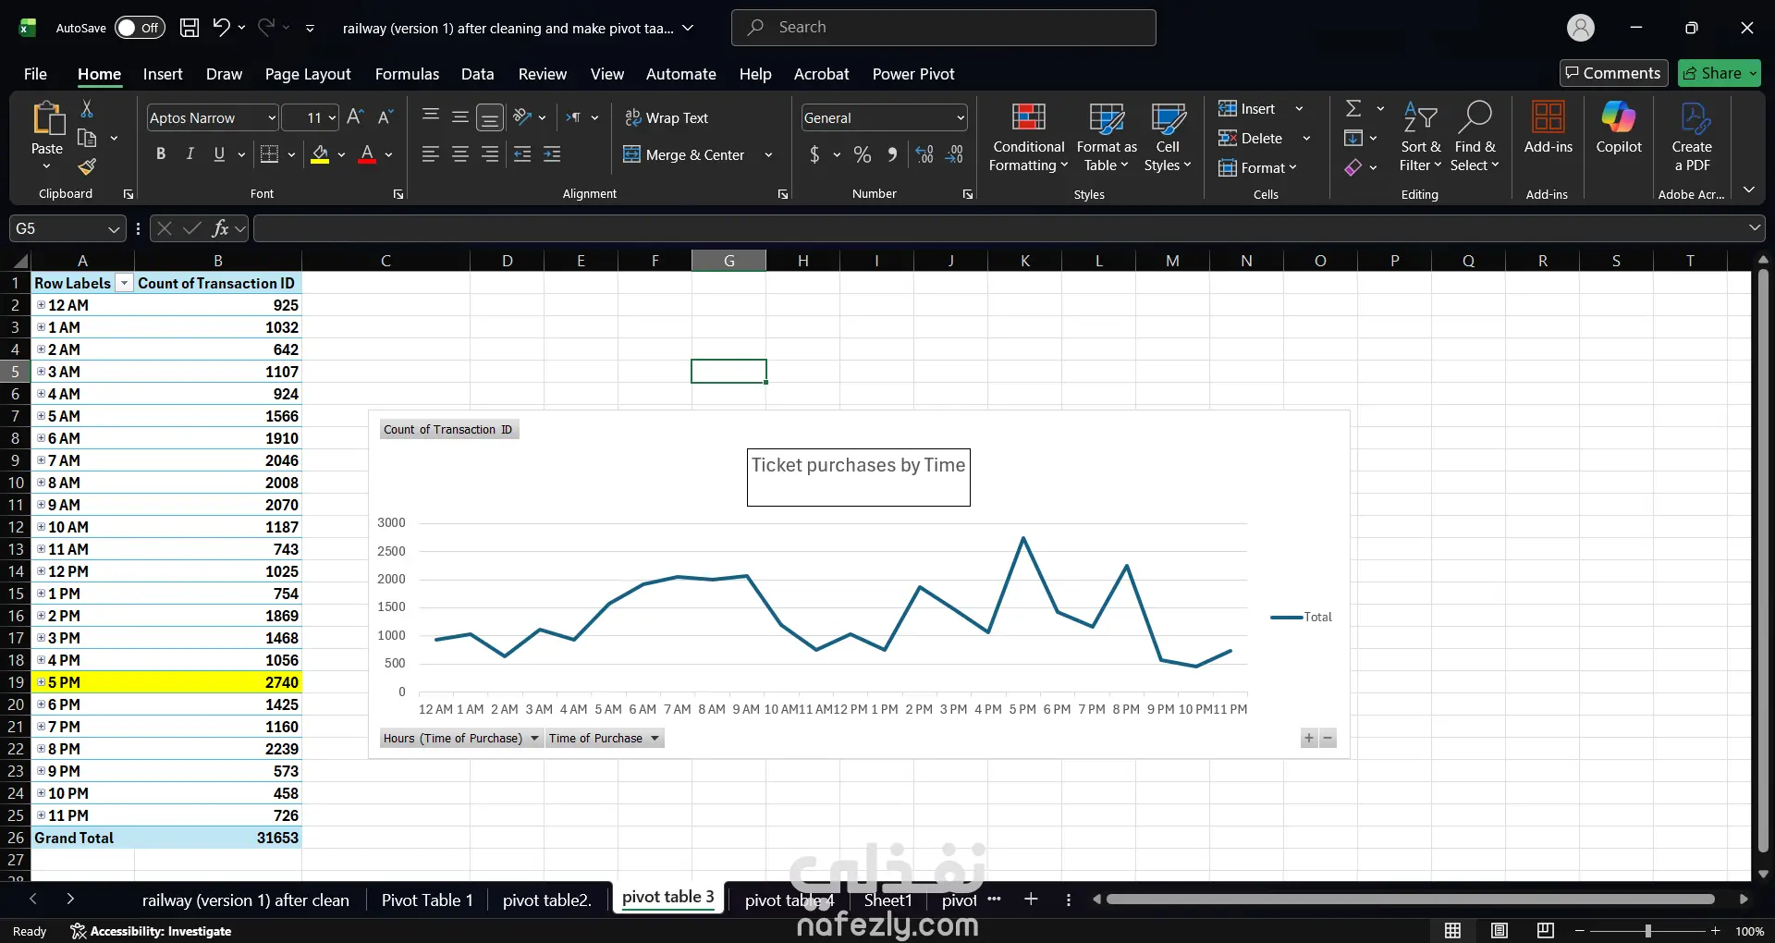The image size is (1775, 943).
Task: Open Cell Styles gallery
Action: point(1168,137)
